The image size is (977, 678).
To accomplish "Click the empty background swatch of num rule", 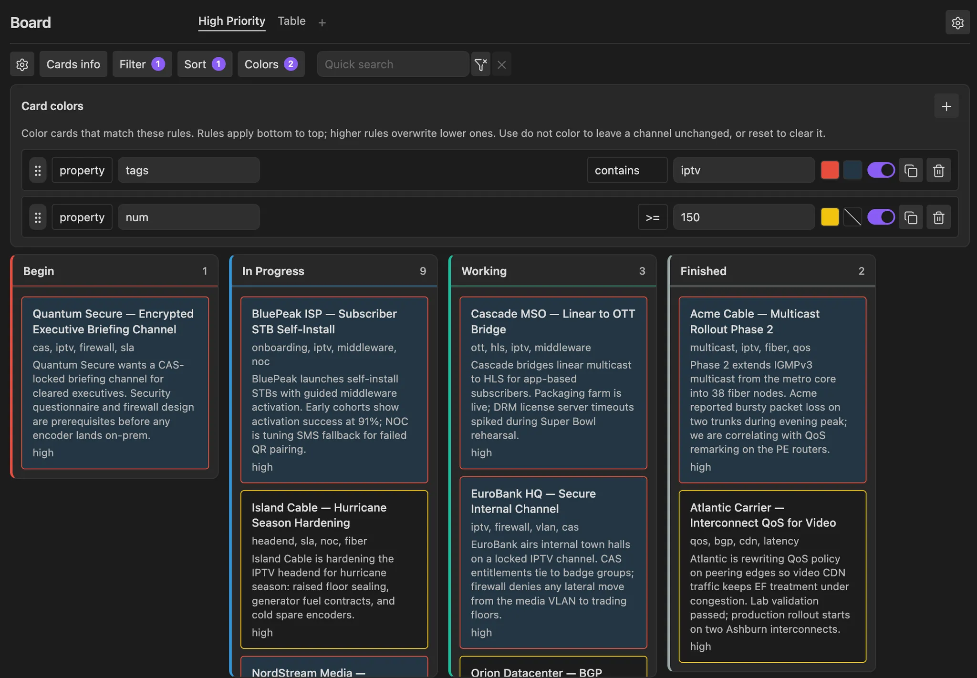I will click(x=852, y=217).
